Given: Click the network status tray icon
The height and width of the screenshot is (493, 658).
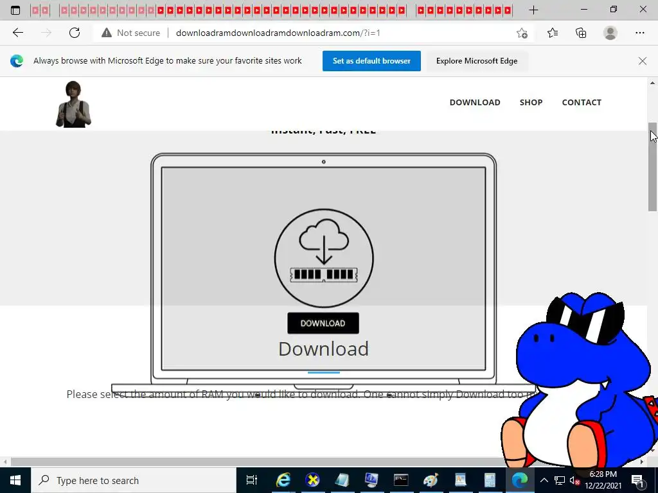Looking at the screenshot, I should pos(560,480).
